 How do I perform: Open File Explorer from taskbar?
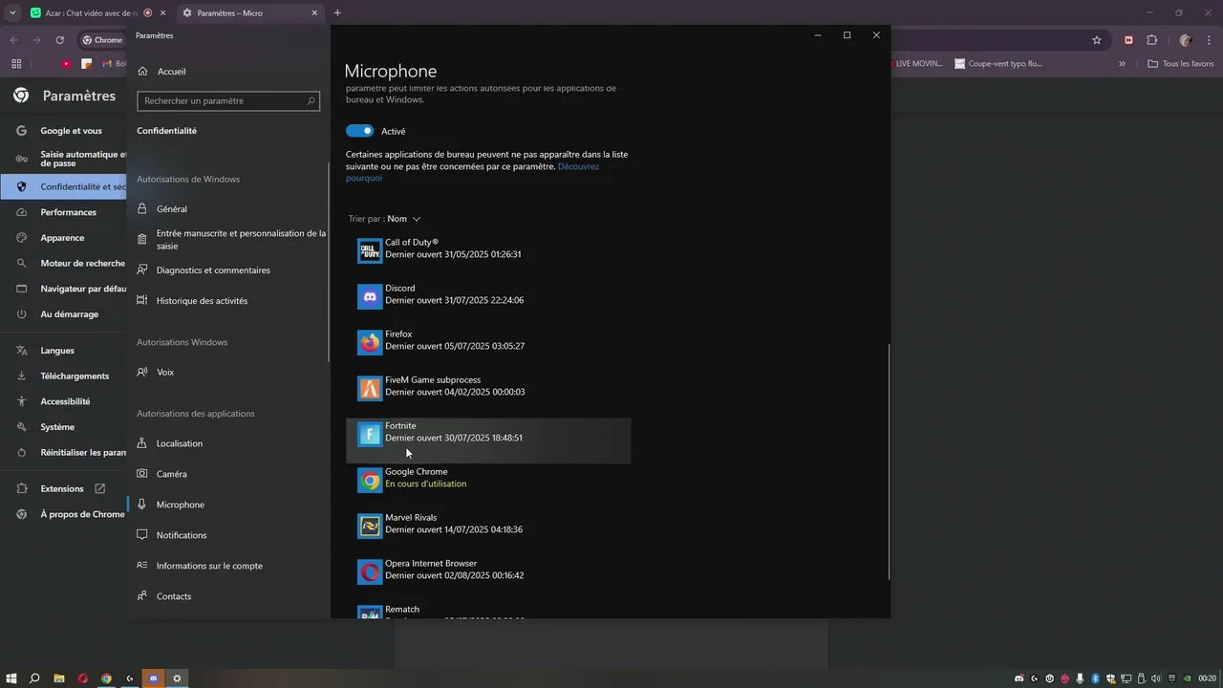pyautogui.click(x=59, y=678)
